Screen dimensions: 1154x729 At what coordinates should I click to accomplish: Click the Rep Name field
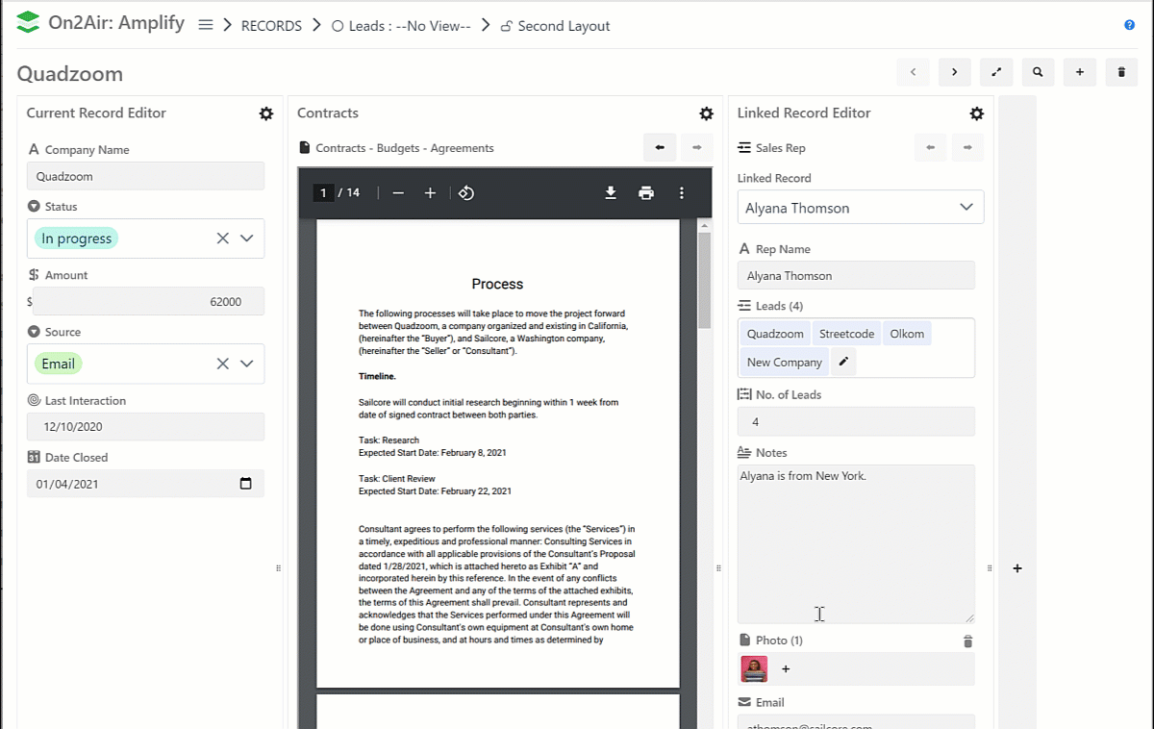856,276
